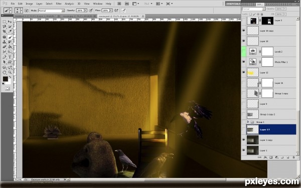This screenshot has width=301, height=188.
Task: Select the Zoom tool
Action: [x=10, y=72]
